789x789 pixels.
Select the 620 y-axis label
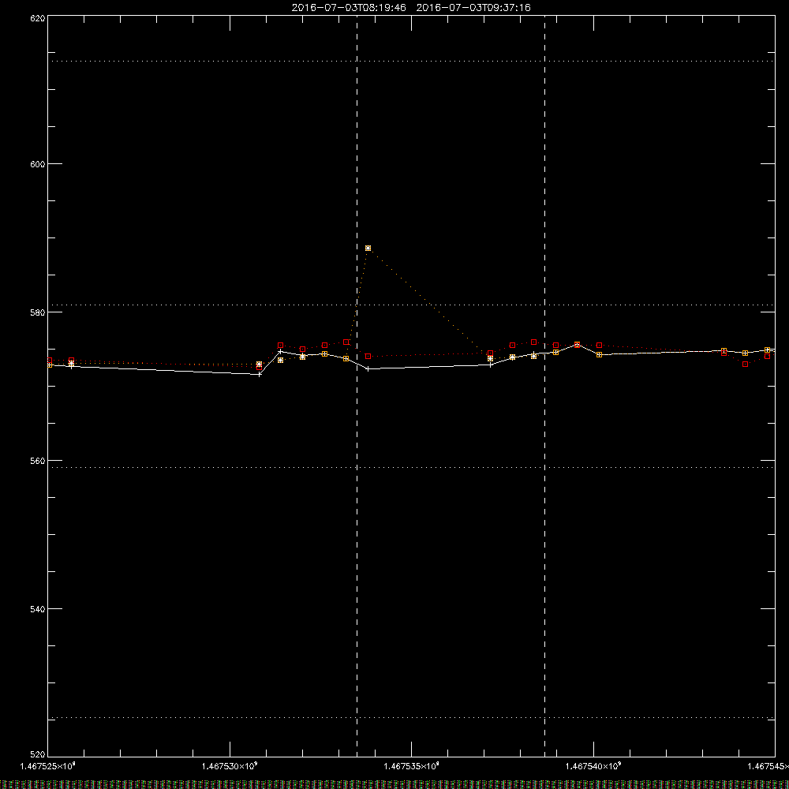(38, 18)
